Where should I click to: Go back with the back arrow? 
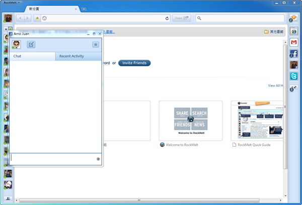click(x=20, y=18)
